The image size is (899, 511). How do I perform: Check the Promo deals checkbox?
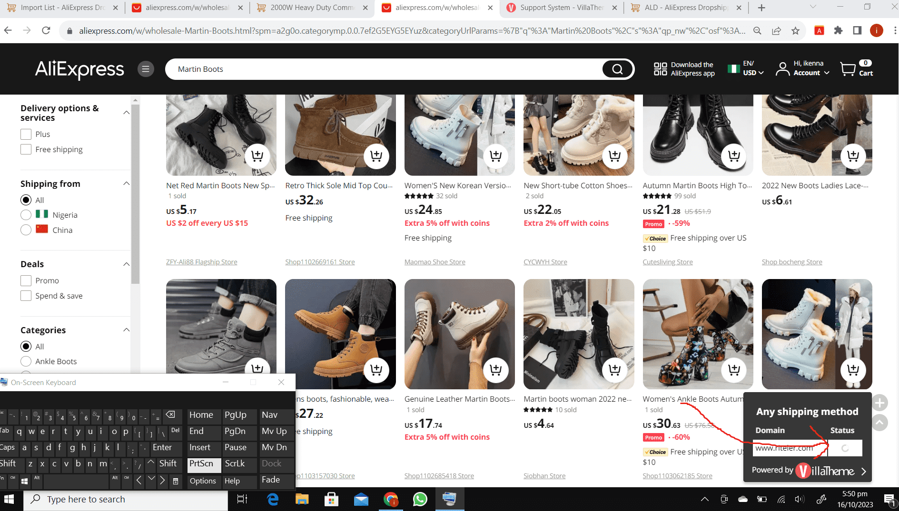tap(26, 281)
